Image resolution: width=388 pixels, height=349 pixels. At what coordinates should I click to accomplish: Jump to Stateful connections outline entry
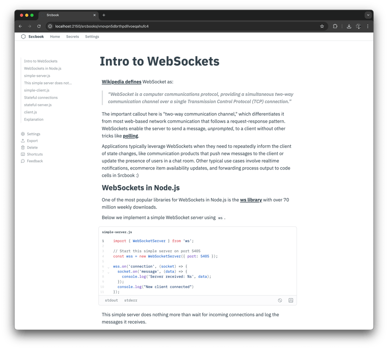(x=41, y=98)
